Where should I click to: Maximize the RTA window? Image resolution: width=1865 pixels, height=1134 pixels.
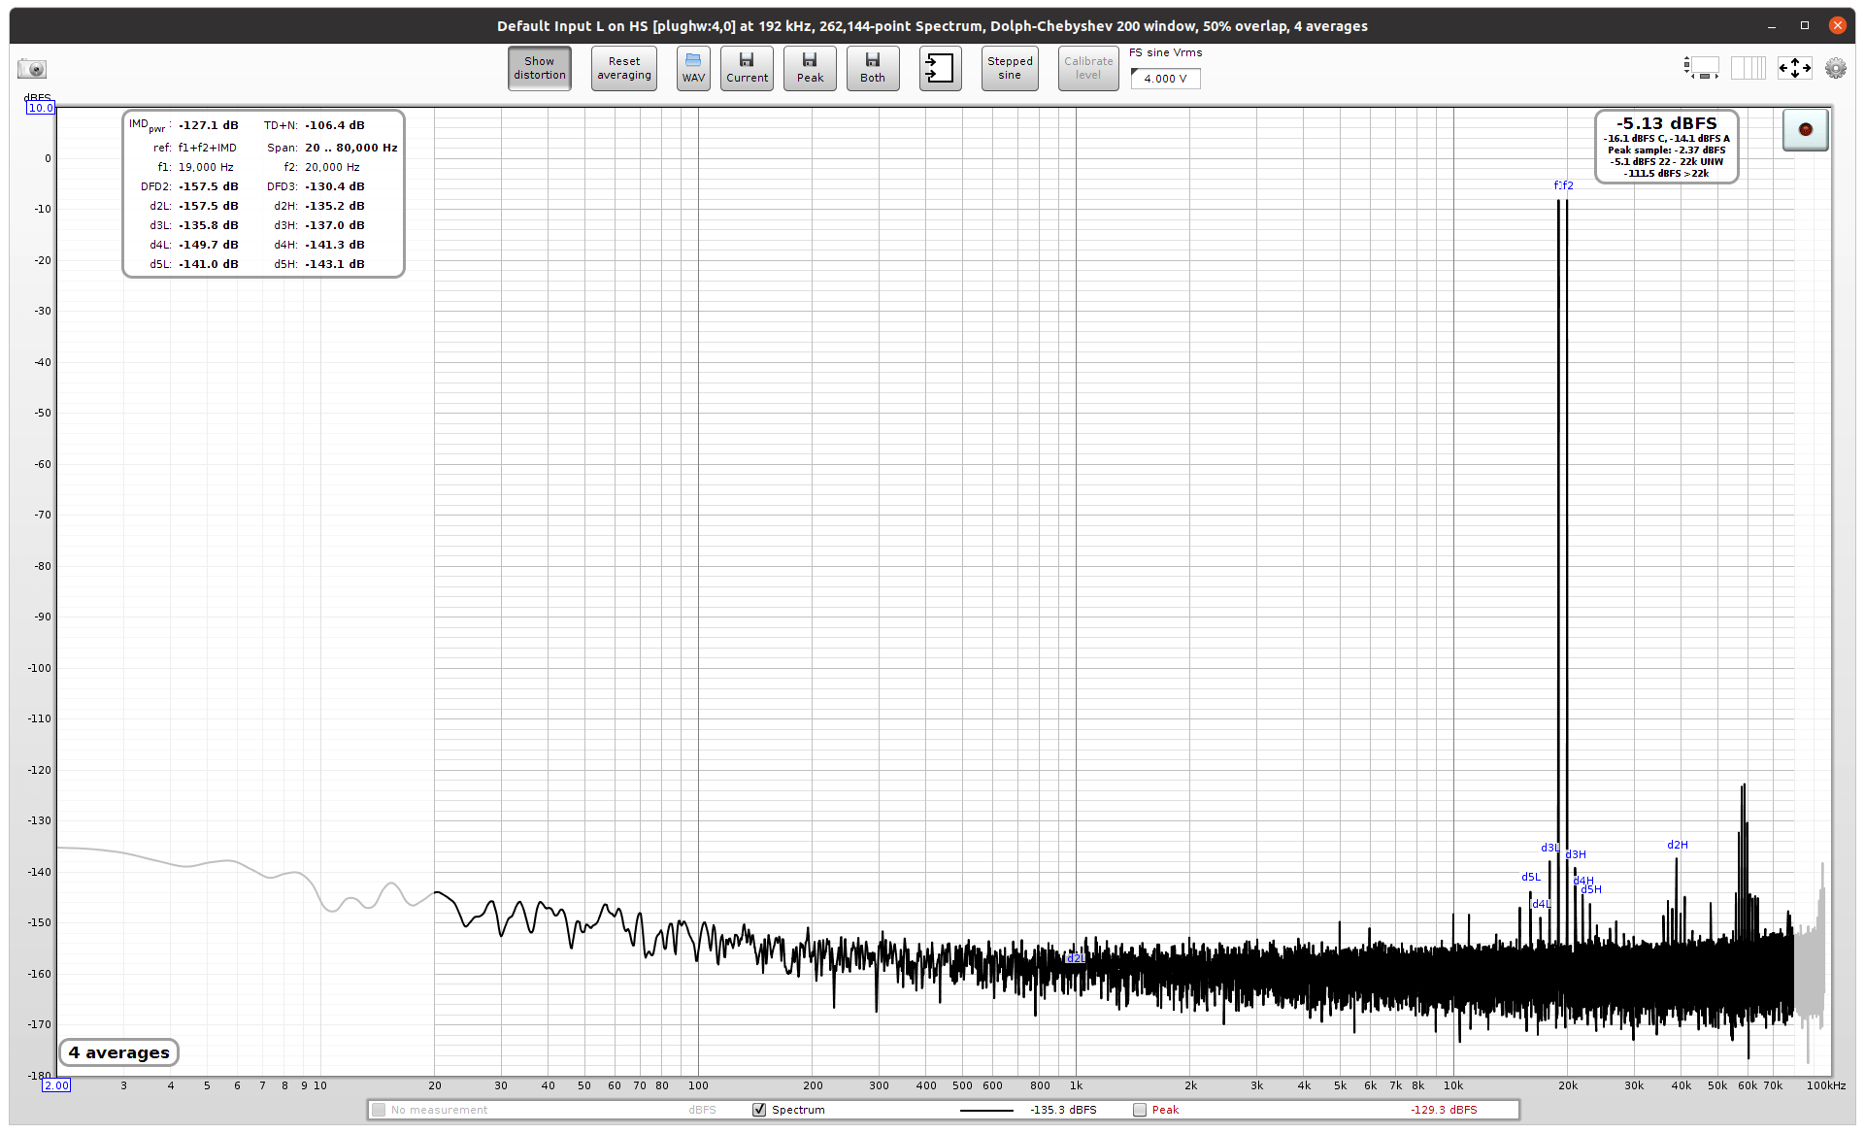click(1805, 25)
